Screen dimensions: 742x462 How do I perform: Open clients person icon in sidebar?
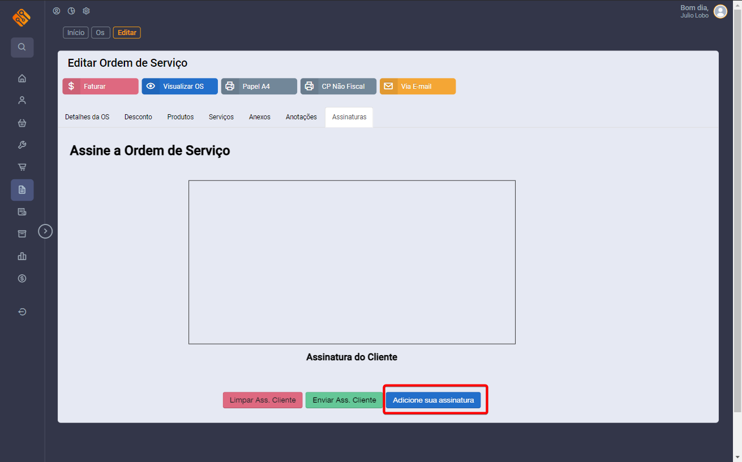pyautogui.click(x=22, y=100)
